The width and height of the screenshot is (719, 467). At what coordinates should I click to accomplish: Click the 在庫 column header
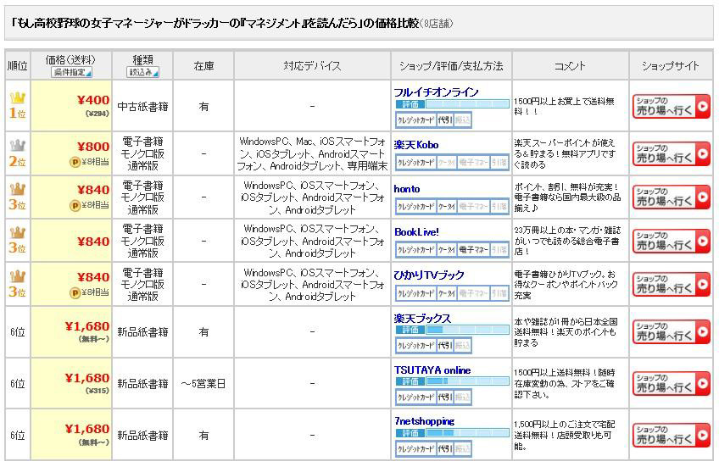[x=203, y=66]
